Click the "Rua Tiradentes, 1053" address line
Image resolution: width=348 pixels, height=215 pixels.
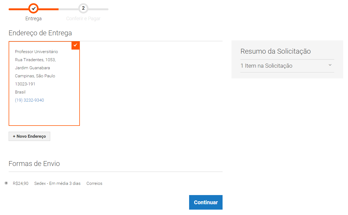[x=35, y=60]
